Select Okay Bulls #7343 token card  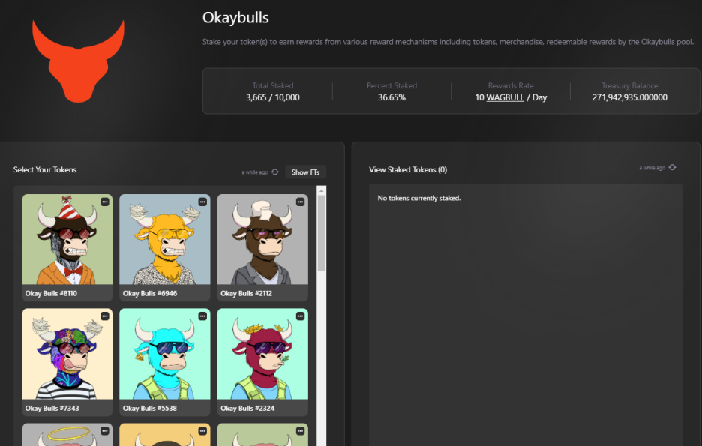click(67, 362)
